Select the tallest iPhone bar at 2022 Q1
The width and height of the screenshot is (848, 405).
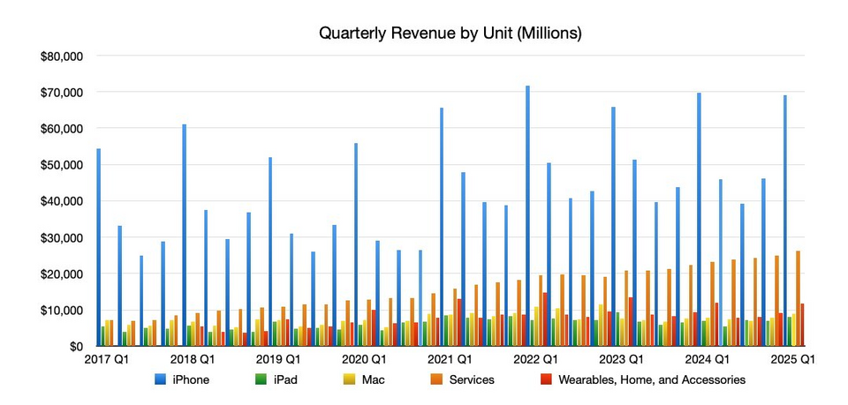(527, 215)
